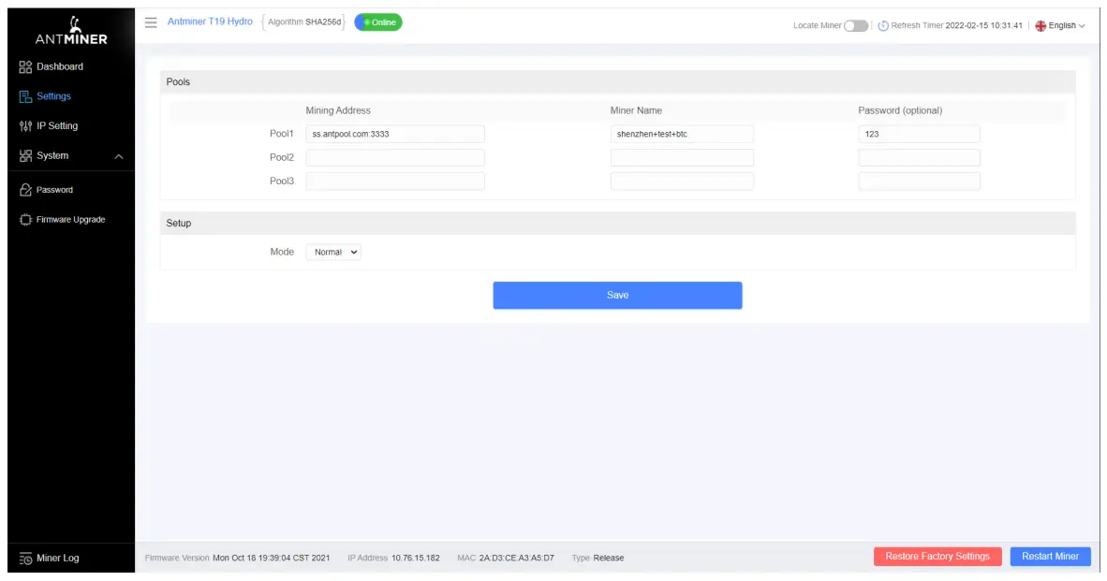The height and width of the screenshot is (581, 1107).
Task: Click the Pool3 Mining Address field
Action: click(x=394, y=182)
